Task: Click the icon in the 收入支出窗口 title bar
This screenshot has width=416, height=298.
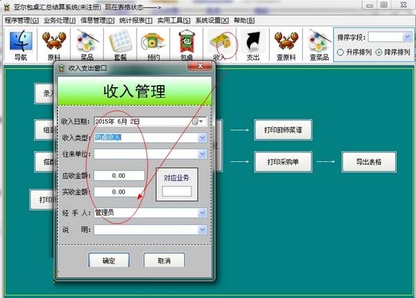Action: coord(62,68)
